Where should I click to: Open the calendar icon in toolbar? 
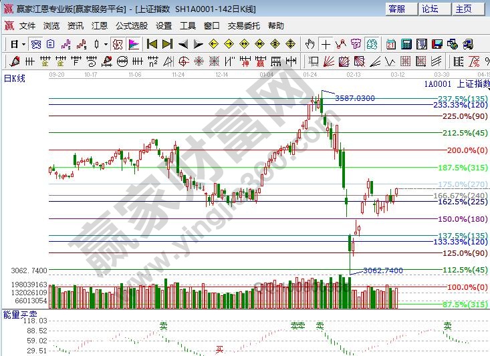(390, 44)
